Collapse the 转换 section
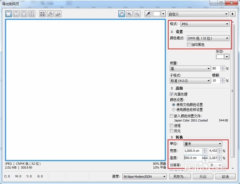The height and width of the screenshot is (184, 240). point(172,137)
